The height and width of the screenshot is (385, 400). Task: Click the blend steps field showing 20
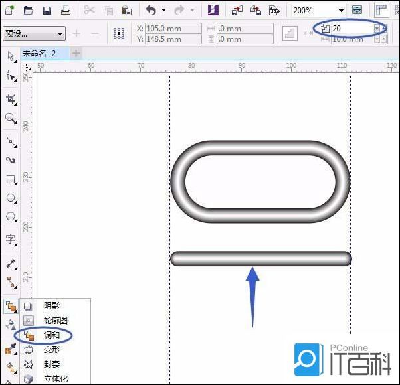point(351,29)
